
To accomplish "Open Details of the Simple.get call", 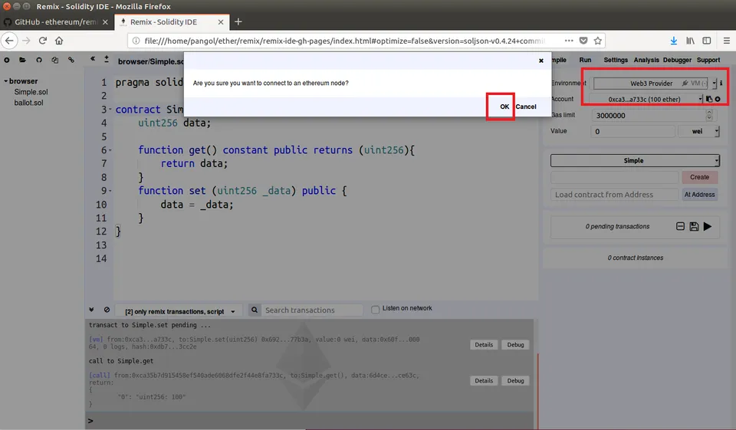I will (x=484, y=381).
